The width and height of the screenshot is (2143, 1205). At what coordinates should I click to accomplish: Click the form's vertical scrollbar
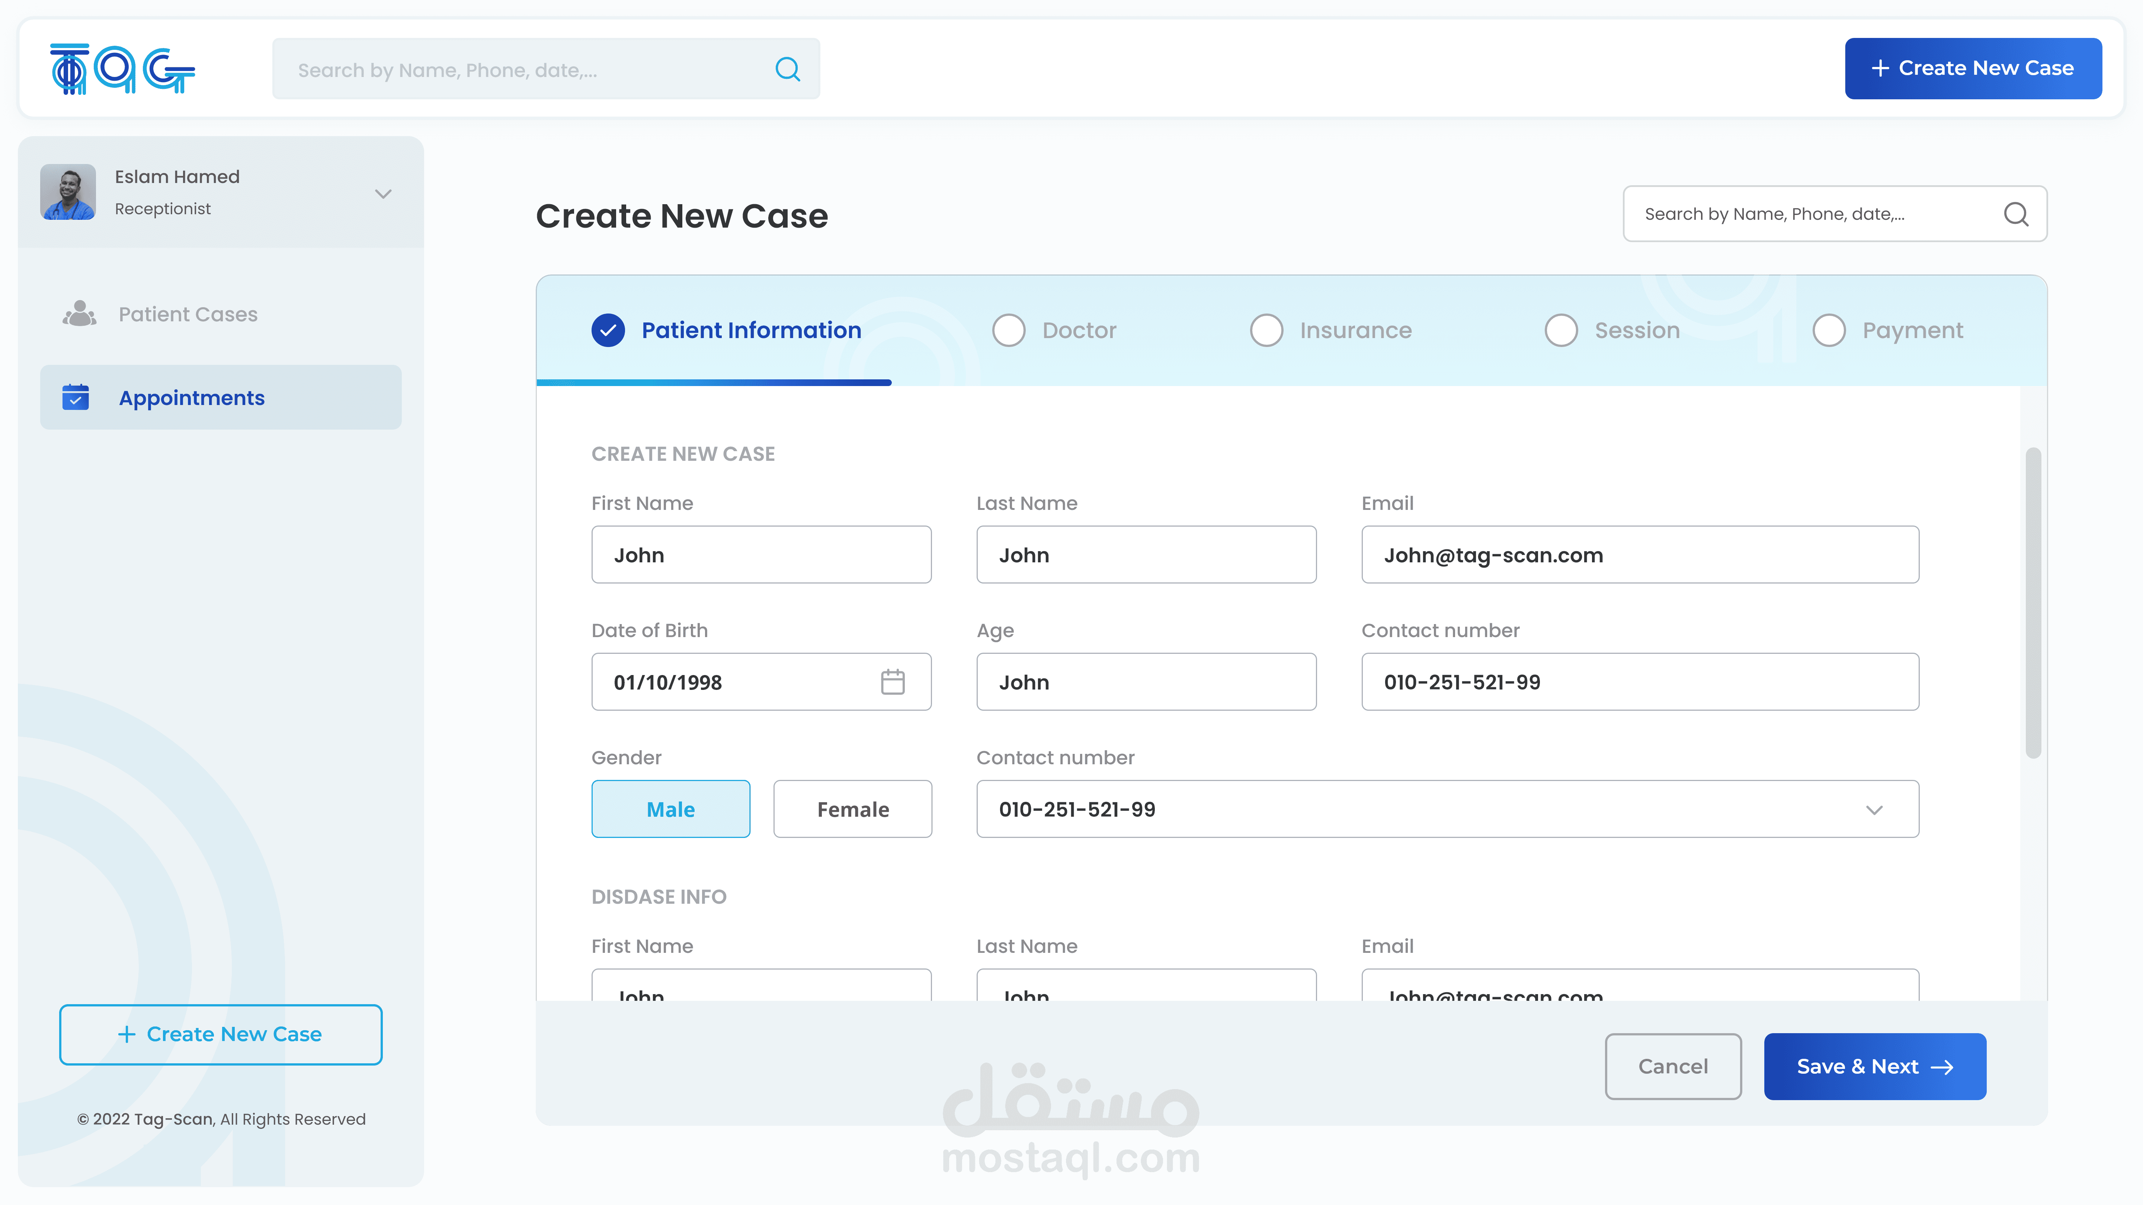click(x=2033, y=603)
